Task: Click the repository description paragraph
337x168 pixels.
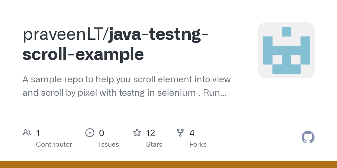Action: click(127, 86)
